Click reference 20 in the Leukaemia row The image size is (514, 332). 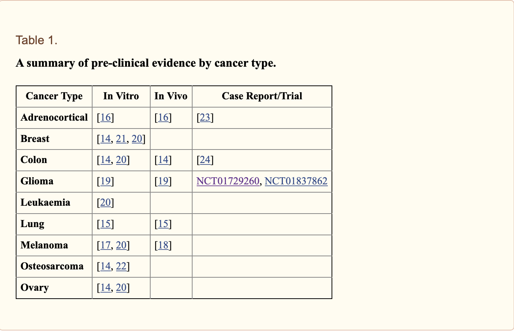click(x=105, y=203)
